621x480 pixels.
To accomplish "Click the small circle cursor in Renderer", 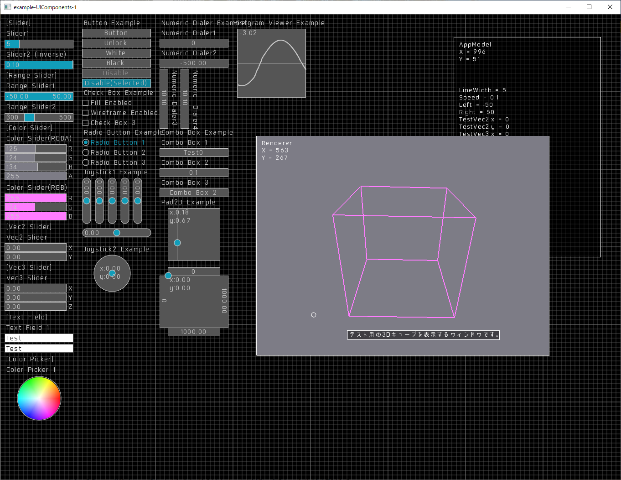I will (314, 315).
